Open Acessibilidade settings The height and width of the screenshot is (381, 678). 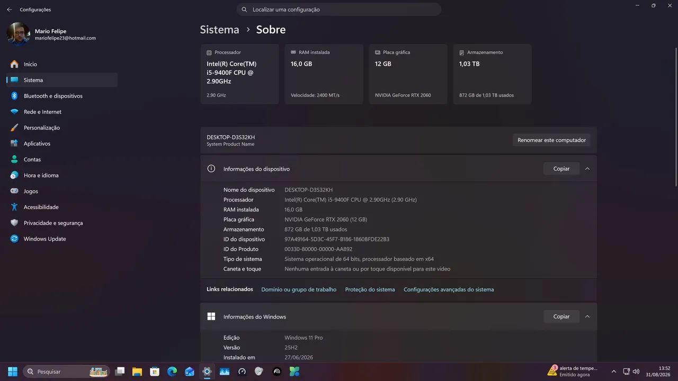62,207
